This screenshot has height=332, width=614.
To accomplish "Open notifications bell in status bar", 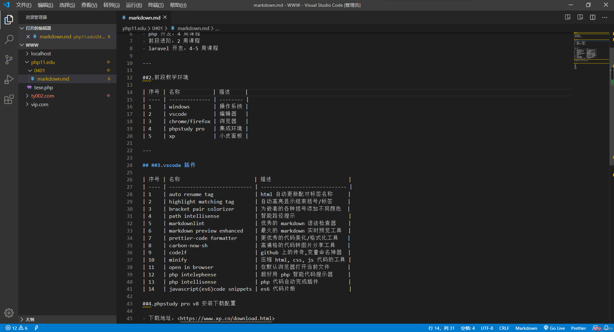I will [606, 328].
